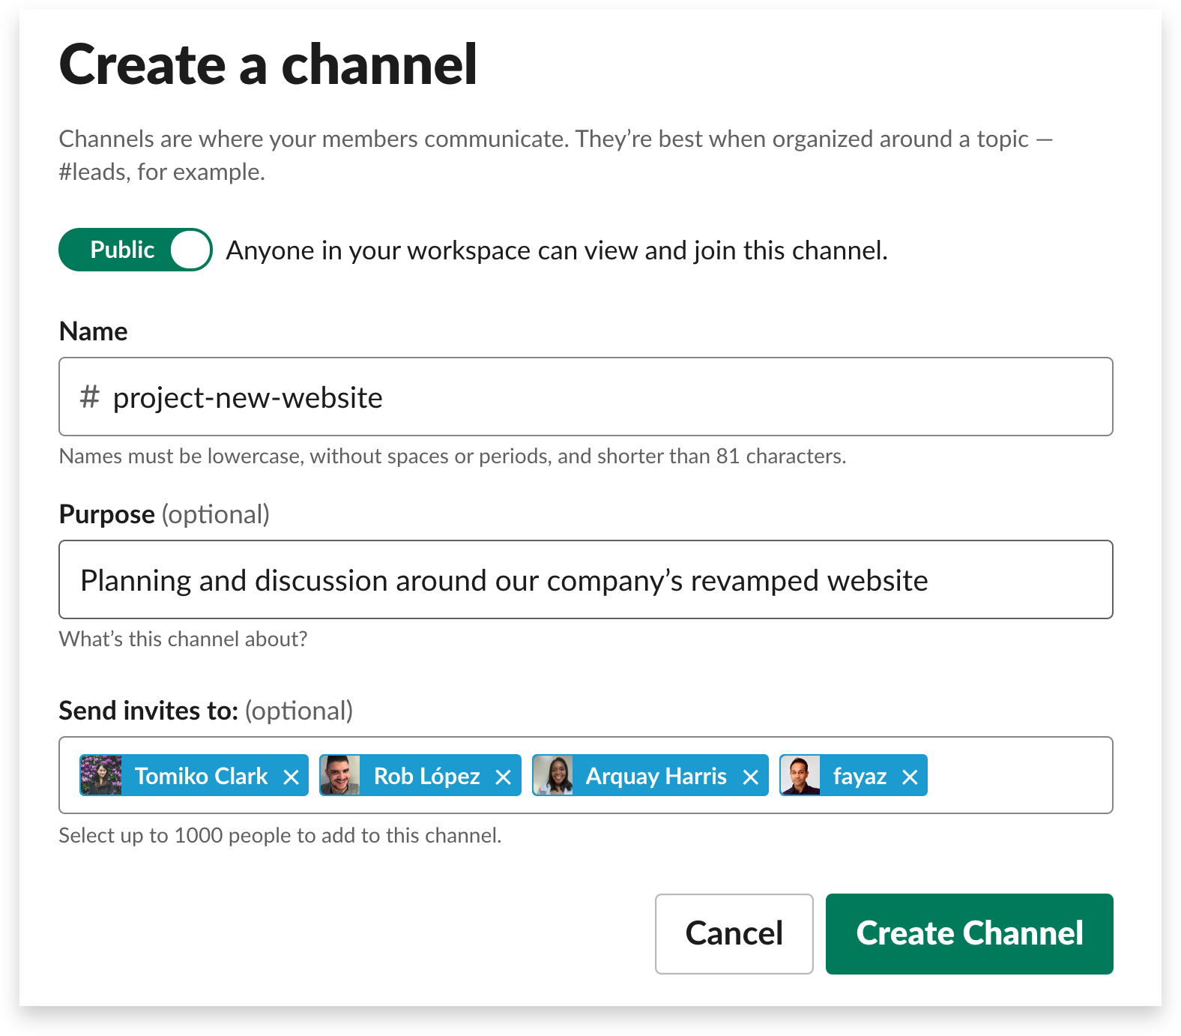
Task: Select the Arquay Harris name chip text
Action: tap(656, 776)
